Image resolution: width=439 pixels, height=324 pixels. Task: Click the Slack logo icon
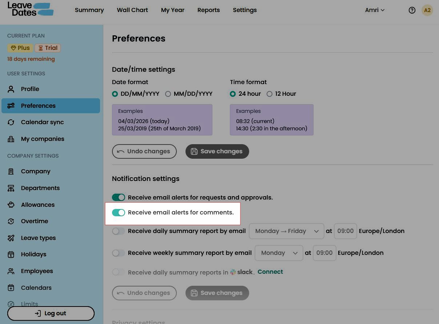coord(233,272)
